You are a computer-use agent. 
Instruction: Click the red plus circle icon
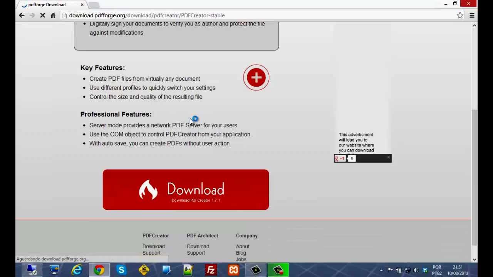[x=256, y=77]
